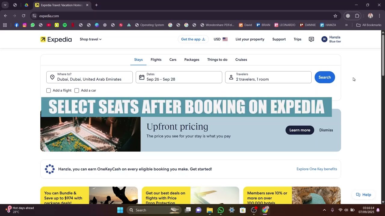
Task: Switch to the Things to do tab
Action: tap(217, 60)
